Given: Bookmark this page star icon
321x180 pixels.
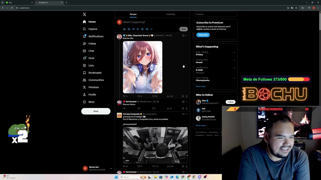Looking at the screenshot, I should pyautogui.click(x=296, y=8).
